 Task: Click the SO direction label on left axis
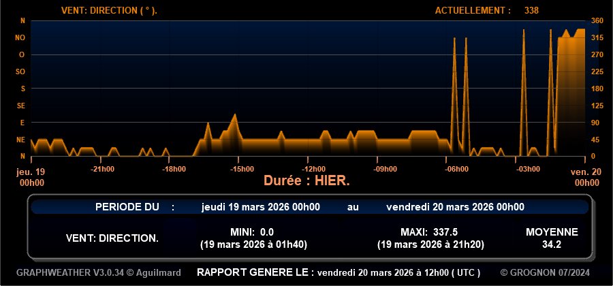pyautogui.click(x=20, y=71)
